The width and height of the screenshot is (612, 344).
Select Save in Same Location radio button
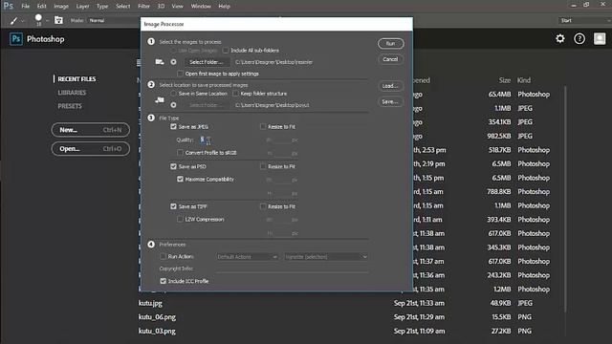pos(173,94)
